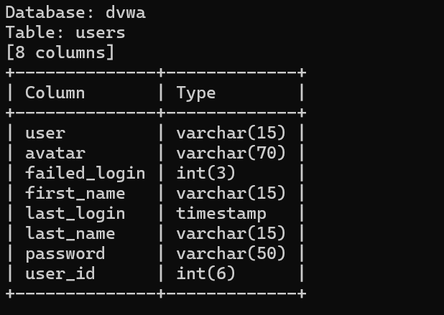This screenshot has height=315, width=444.
Task: Click the 'first_name' column name
Action: 75,193
